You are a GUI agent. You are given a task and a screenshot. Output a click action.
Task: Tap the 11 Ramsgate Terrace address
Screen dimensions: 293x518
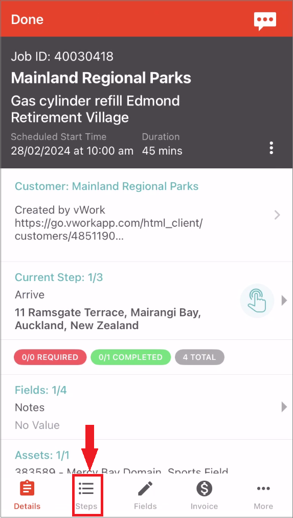click(107, 319)
